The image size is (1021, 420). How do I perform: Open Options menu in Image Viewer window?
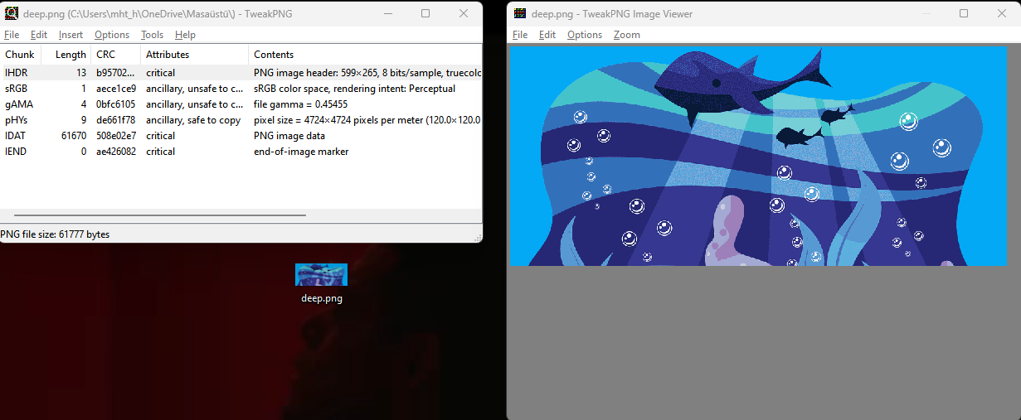(585, 35)
